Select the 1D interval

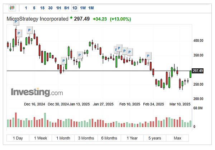[x=75, y=8]
